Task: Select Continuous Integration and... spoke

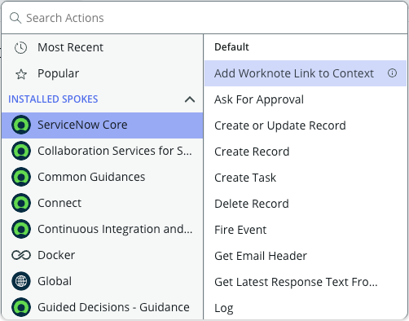Action: (x=103, y=229)
